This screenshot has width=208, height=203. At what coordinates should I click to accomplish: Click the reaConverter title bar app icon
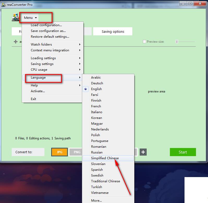pos(3,5)
